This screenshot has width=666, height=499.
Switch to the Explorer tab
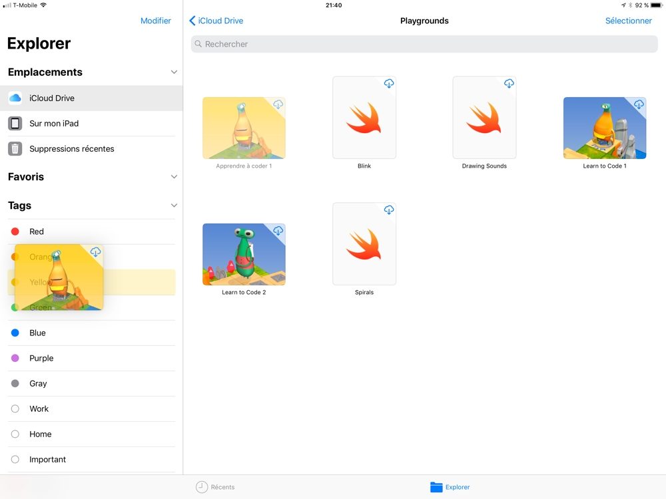450,487
